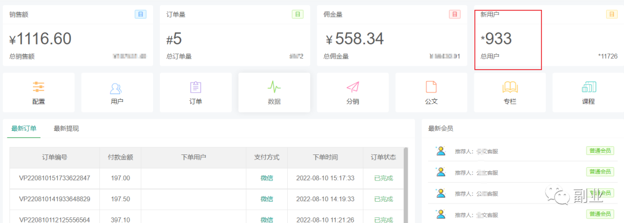Click the 最新会员 panel heading

point(440,128)
